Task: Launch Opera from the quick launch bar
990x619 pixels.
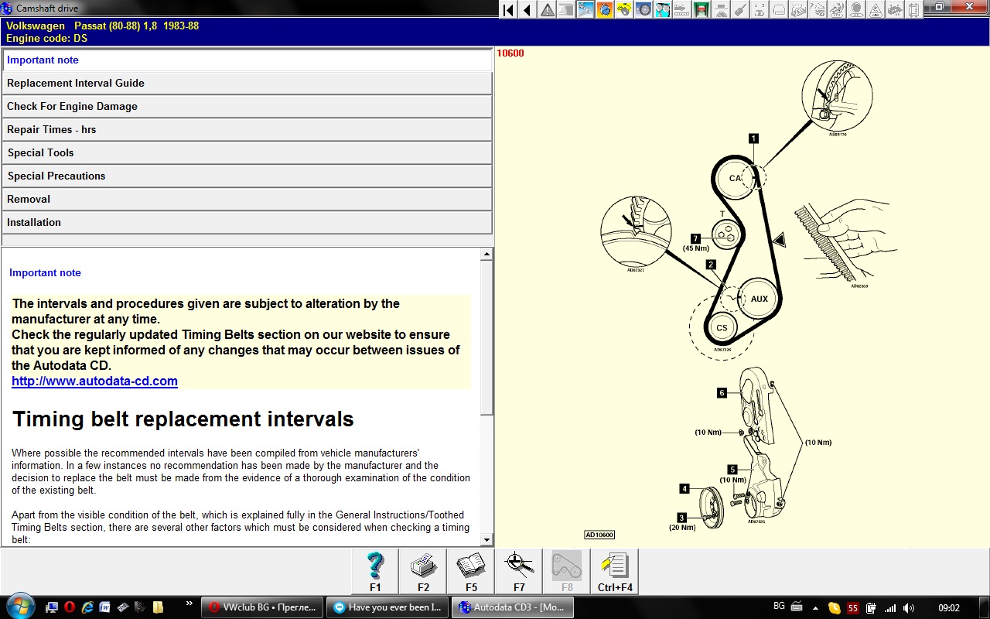Action: [70, 607]
